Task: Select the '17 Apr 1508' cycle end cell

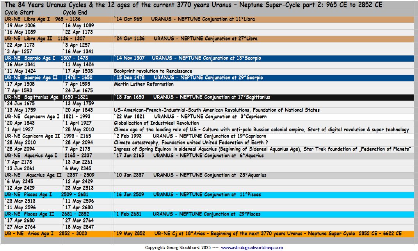Action: tap(78, 71)
